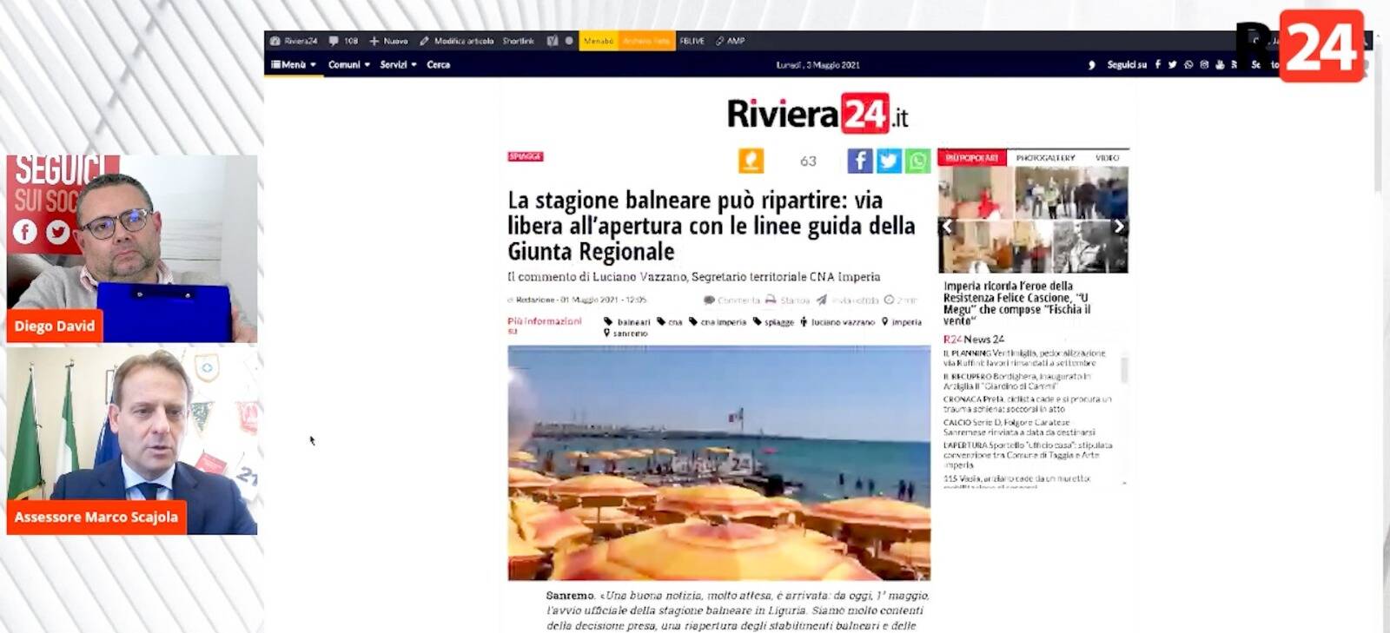
Task: Click Diego David video feed
Action: [x=132, y=248]
